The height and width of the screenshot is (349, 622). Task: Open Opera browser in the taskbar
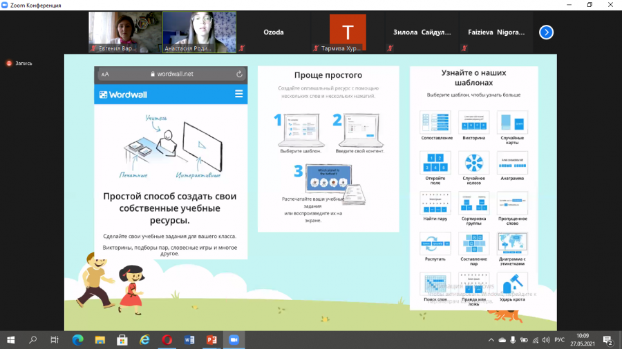[x=167, y=340]
